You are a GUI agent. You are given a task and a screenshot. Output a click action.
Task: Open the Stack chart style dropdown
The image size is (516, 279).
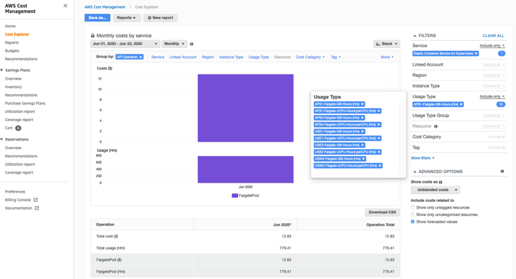tap(386, 44)
